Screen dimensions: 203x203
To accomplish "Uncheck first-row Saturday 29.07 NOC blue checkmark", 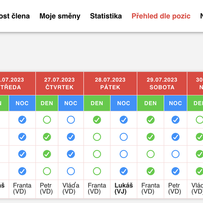I will coord(175,120).
